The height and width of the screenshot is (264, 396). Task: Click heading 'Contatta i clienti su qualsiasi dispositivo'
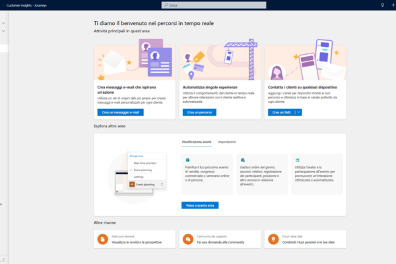302,87
